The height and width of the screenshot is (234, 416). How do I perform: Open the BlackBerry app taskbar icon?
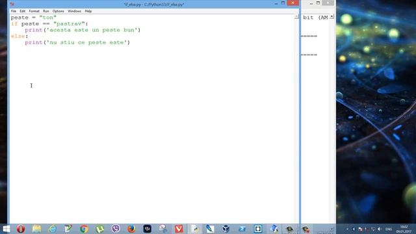pyautogui.click(x=148, y=229)
